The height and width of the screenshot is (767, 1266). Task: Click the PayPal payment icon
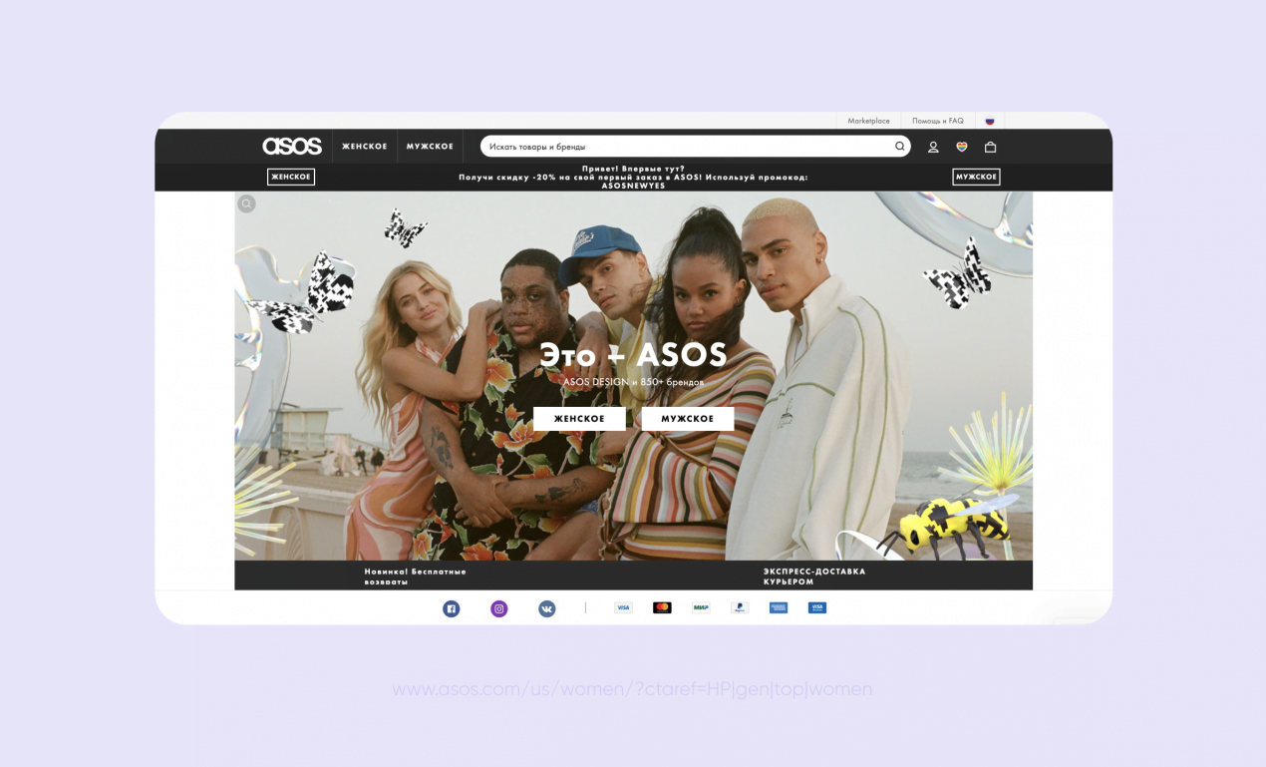740,607
